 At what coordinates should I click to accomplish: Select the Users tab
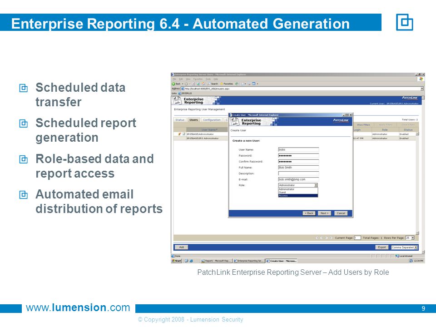click(193, 120)
